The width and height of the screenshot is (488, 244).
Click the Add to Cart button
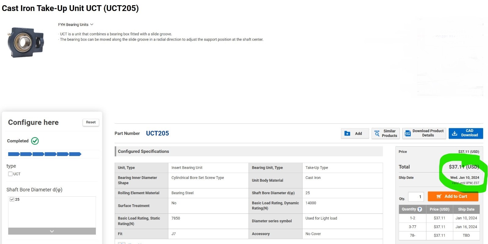[453, 196]
